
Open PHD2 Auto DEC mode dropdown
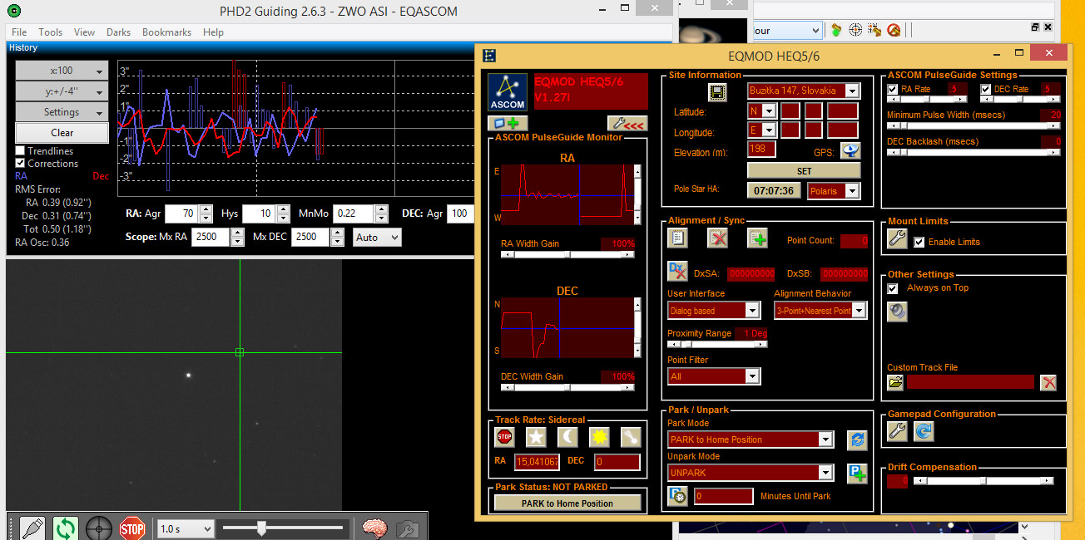click(x=377, y=238)
